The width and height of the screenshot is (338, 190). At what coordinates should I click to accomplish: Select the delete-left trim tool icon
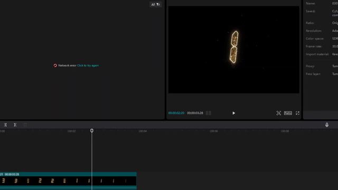pos(5,125)
